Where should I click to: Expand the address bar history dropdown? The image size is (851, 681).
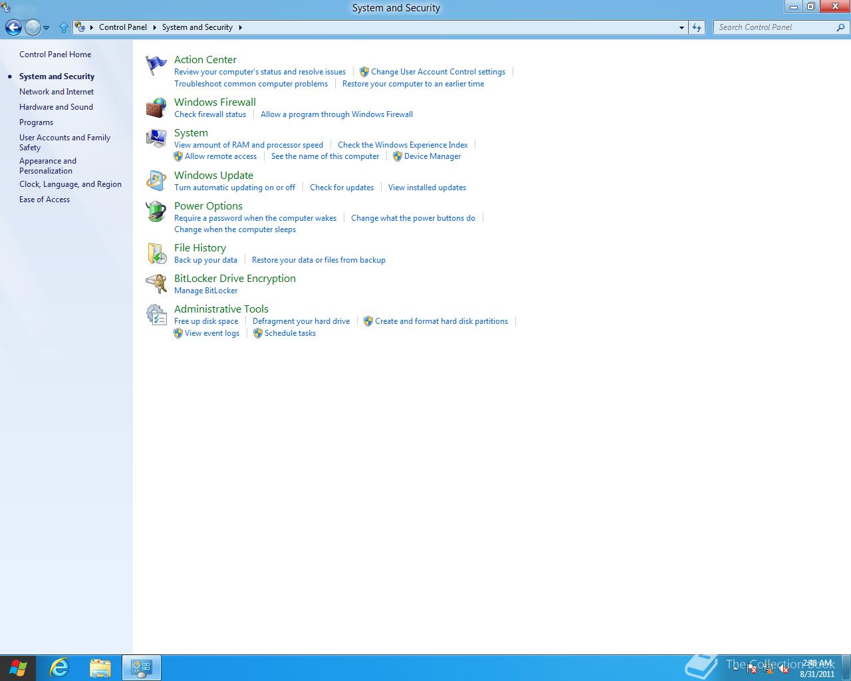[x=681, y=27]
